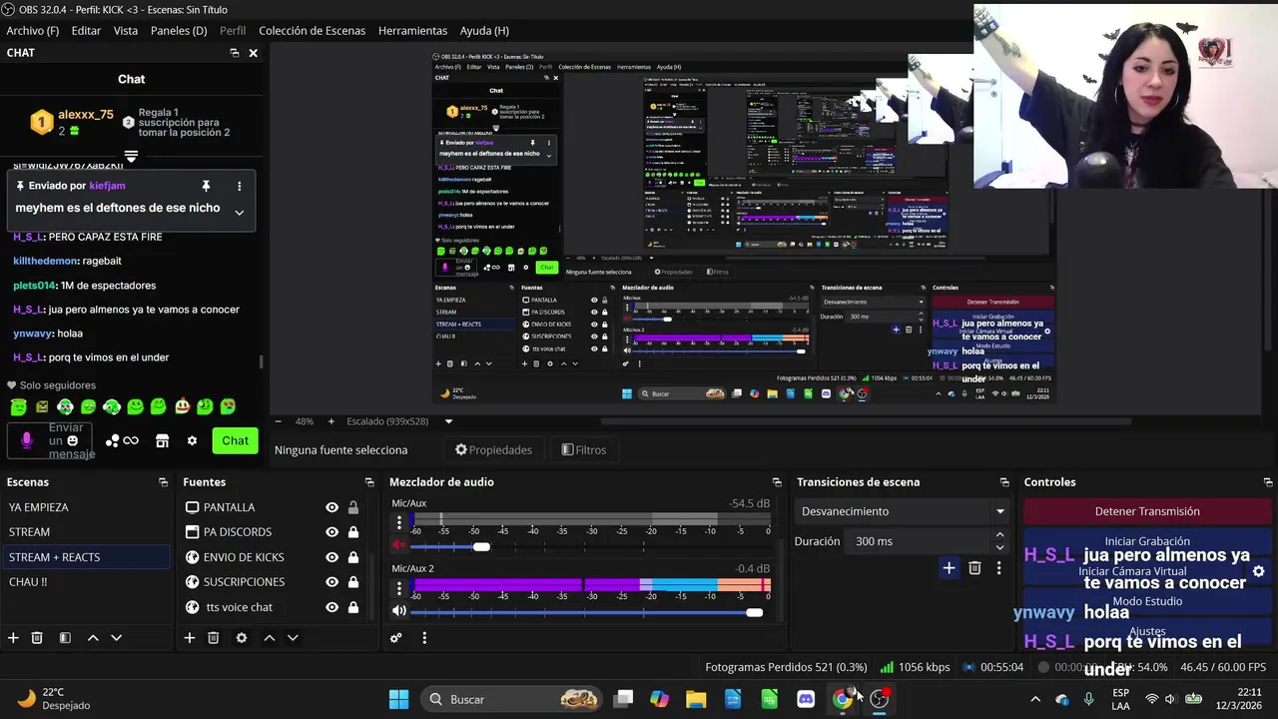The width and height of the screenshot is (1278, 719).
Task: Hide the tts voice chat source
Action: tap(331, 607)
